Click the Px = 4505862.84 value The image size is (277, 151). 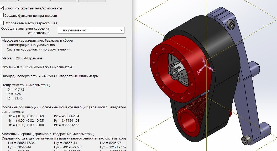click(x=66, y=116)
